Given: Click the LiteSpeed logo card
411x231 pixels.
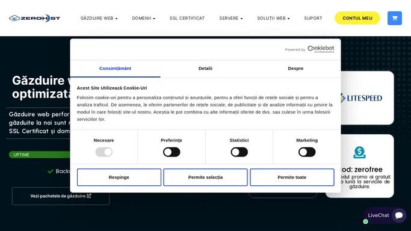Looking at the screenshot, I should [367, 97].
